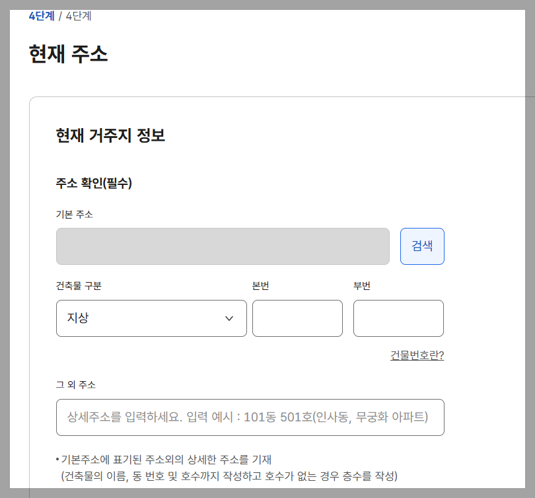
Task: Click the chevron arrow in 지상 dropdown
Action: pos(229,318)
